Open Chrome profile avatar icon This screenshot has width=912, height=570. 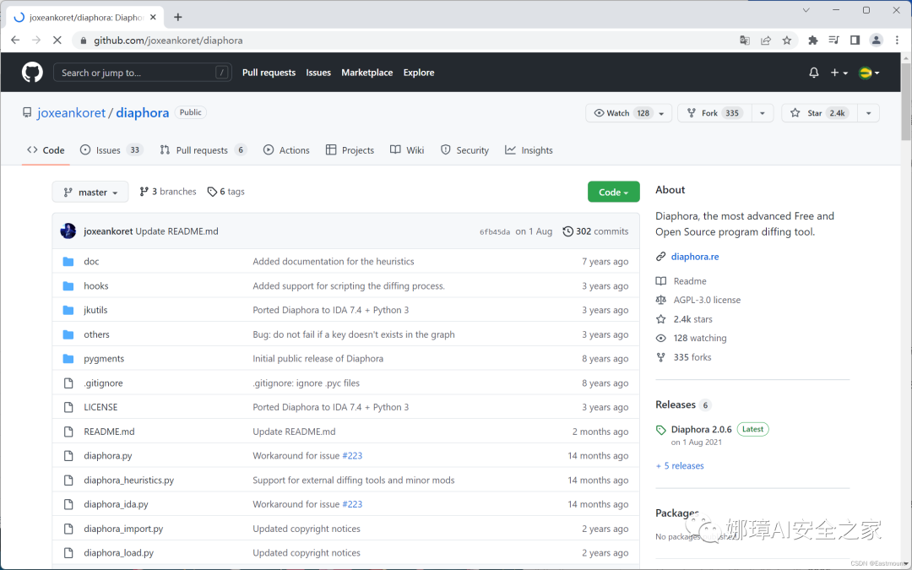[876, 41]
